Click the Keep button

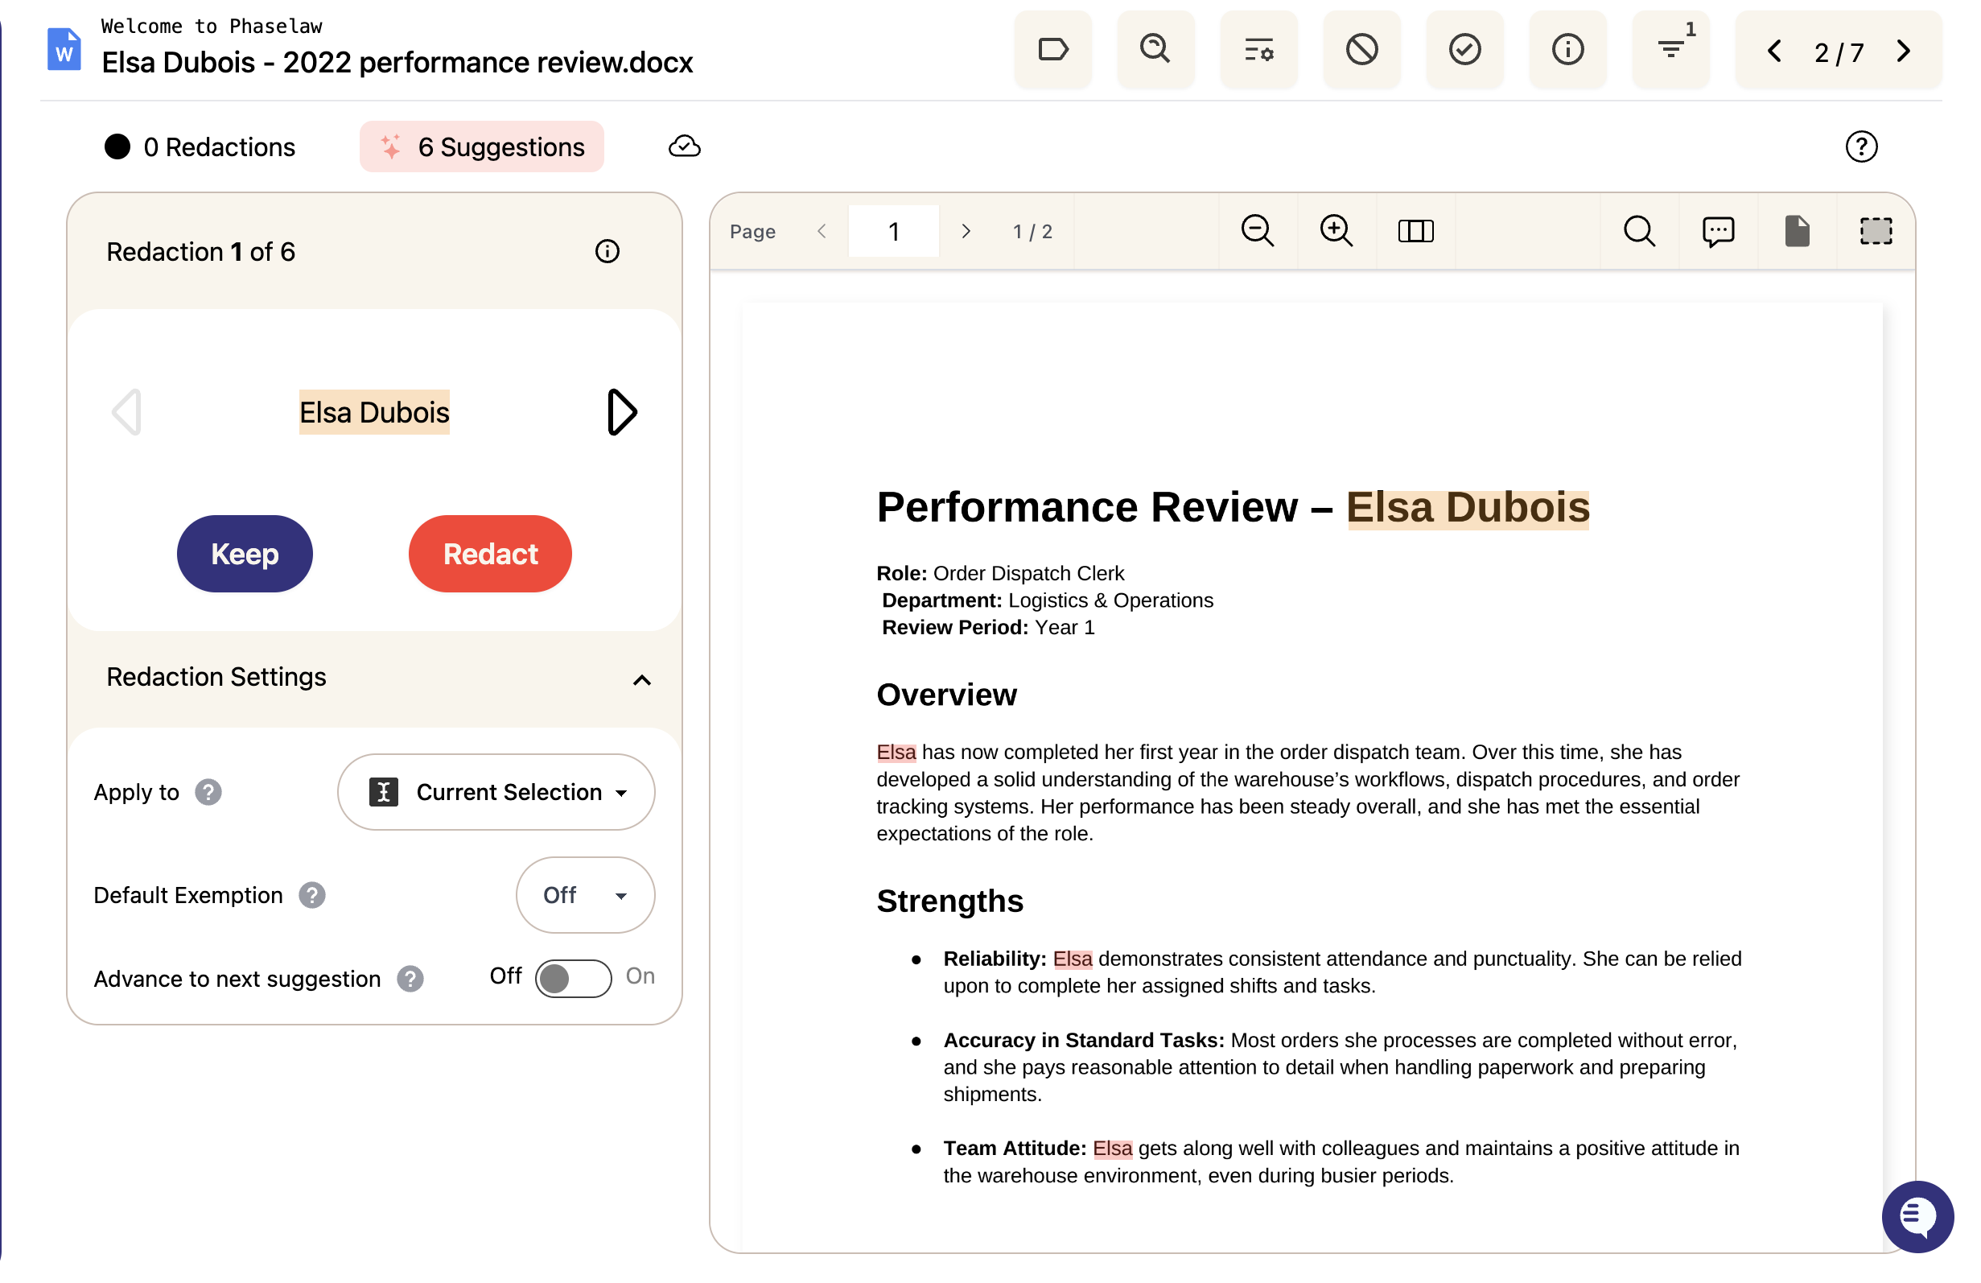245,554
